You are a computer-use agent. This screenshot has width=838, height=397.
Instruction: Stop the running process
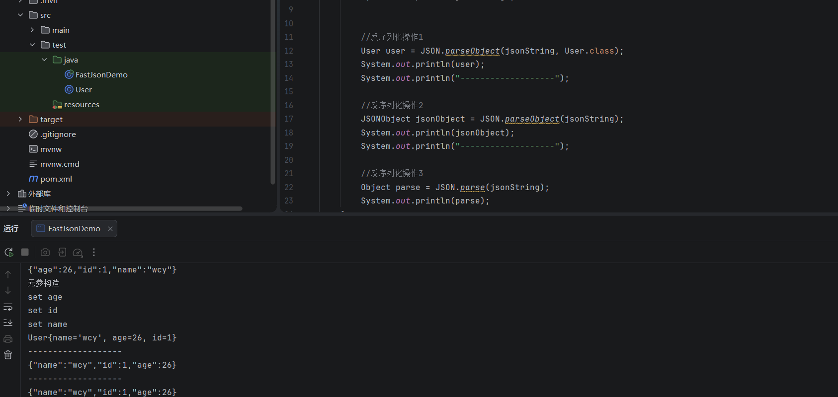point(25,252)
